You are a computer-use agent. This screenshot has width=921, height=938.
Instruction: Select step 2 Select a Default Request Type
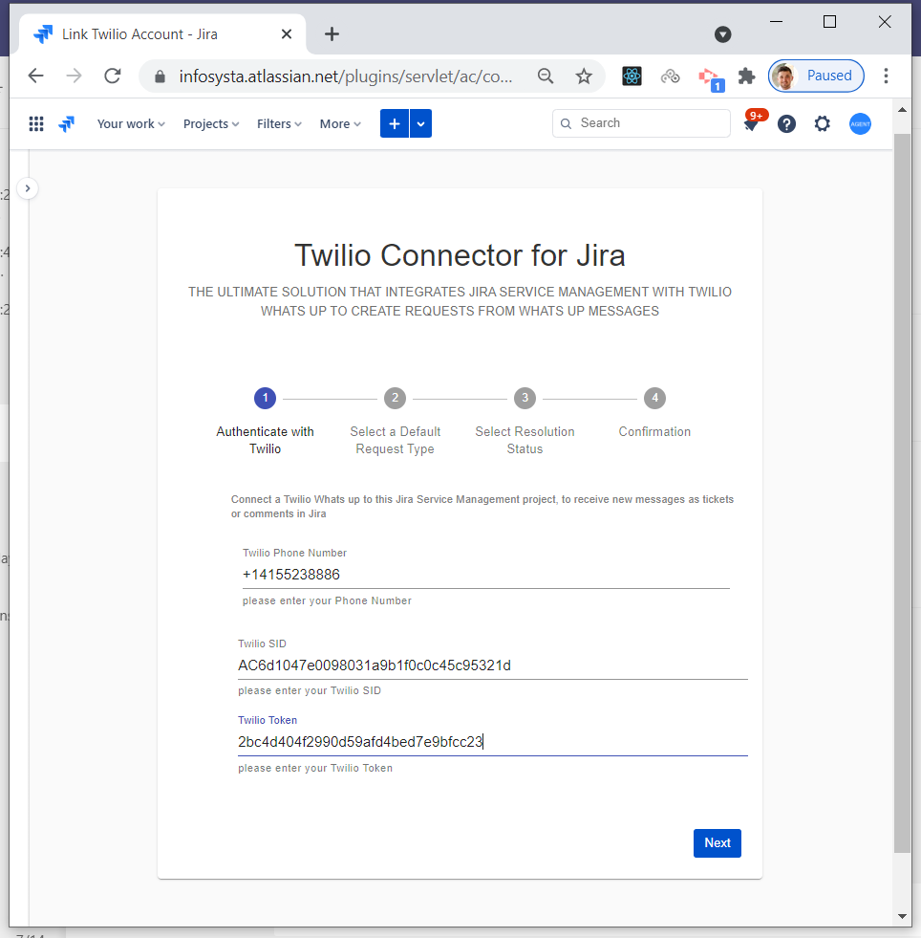pos(396,421)
